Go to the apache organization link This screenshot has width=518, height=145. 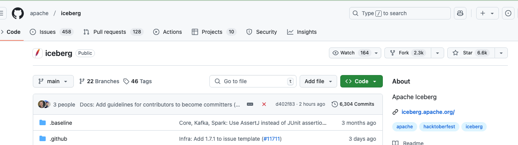39,13
